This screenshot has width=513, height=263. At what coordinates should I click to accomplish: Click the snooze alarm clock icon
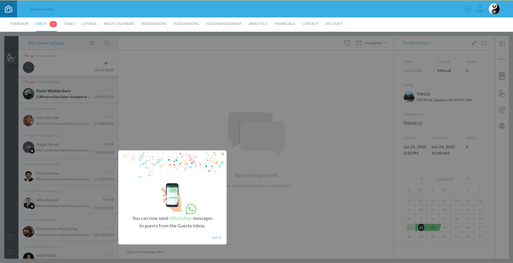click(x=347, y=43)
